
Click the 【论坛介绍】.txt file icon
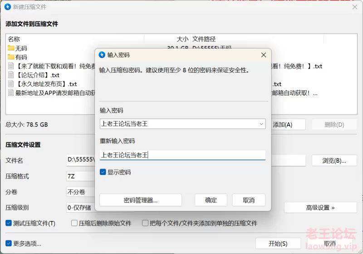[x=11, y=75]
